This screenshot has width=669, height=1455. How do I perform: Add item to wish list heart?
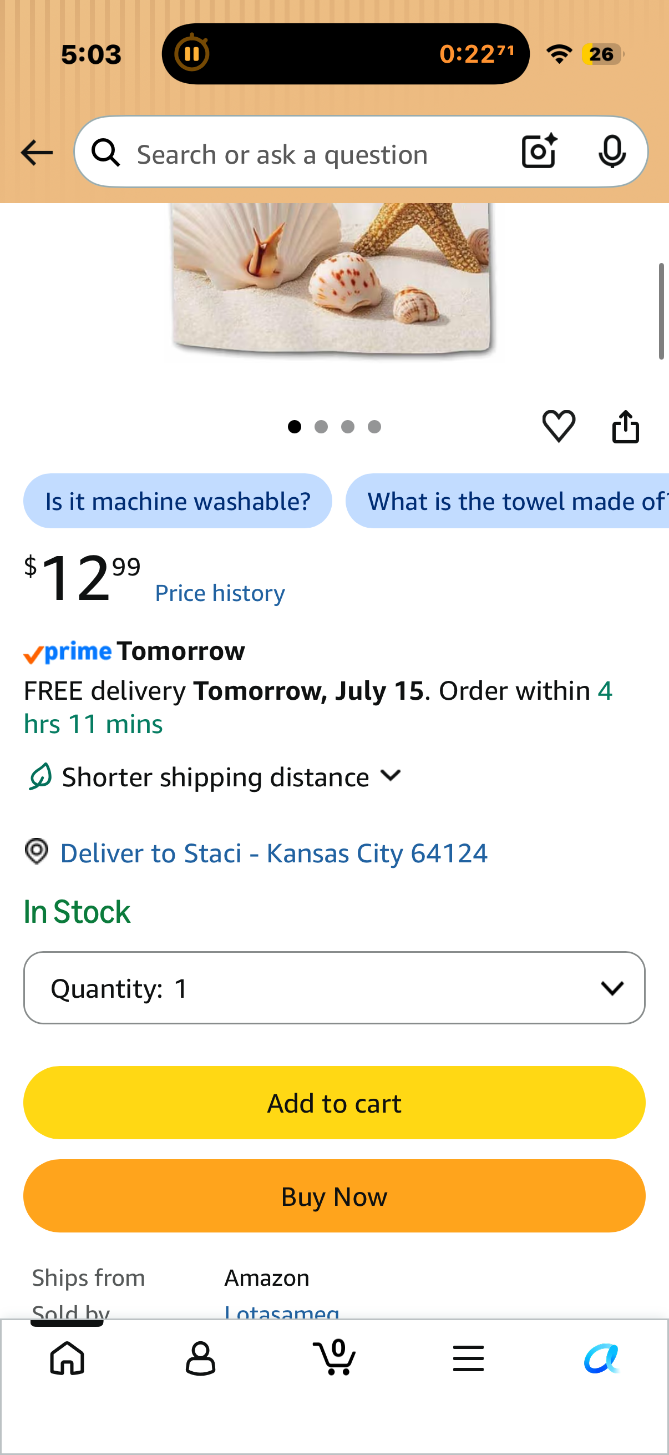click(559, 425)
